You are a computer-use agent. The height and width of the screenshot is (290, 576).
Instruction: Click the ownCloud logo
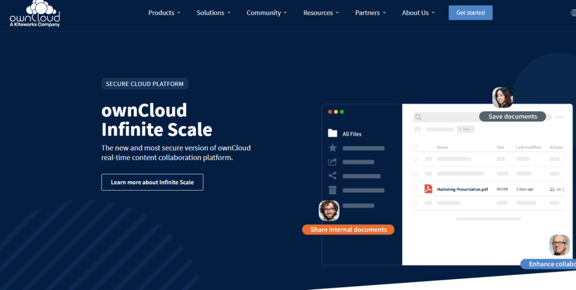[35, 13]
